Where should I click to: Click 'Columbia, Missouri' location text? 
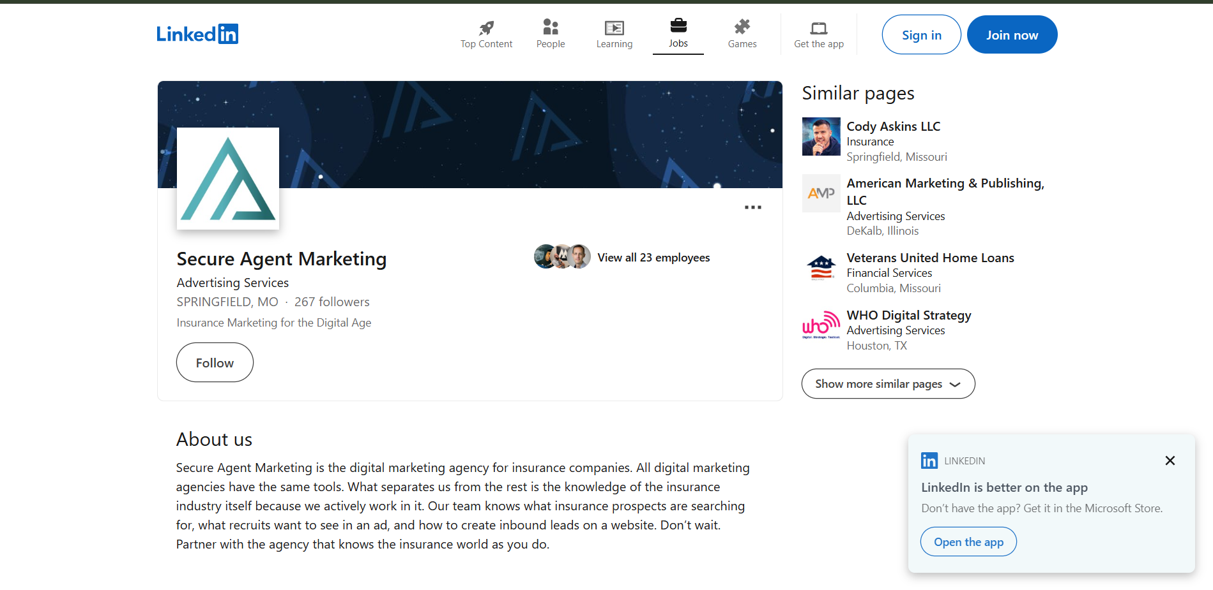894,288
